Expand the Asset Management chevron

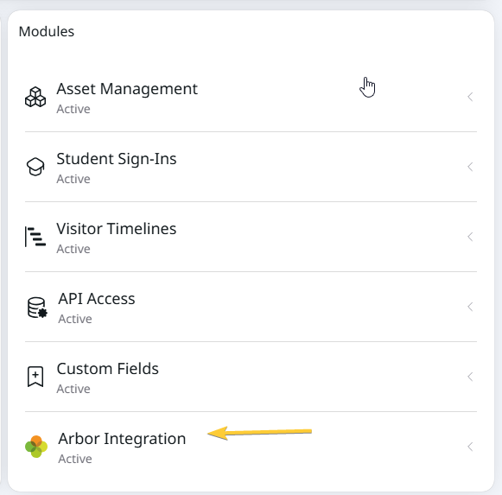[470, 97]
